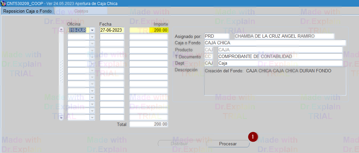The image size is (359, 153).
Task: Click the application icon in the title bar
Action: pyautogui.click(x=3, y=3)
